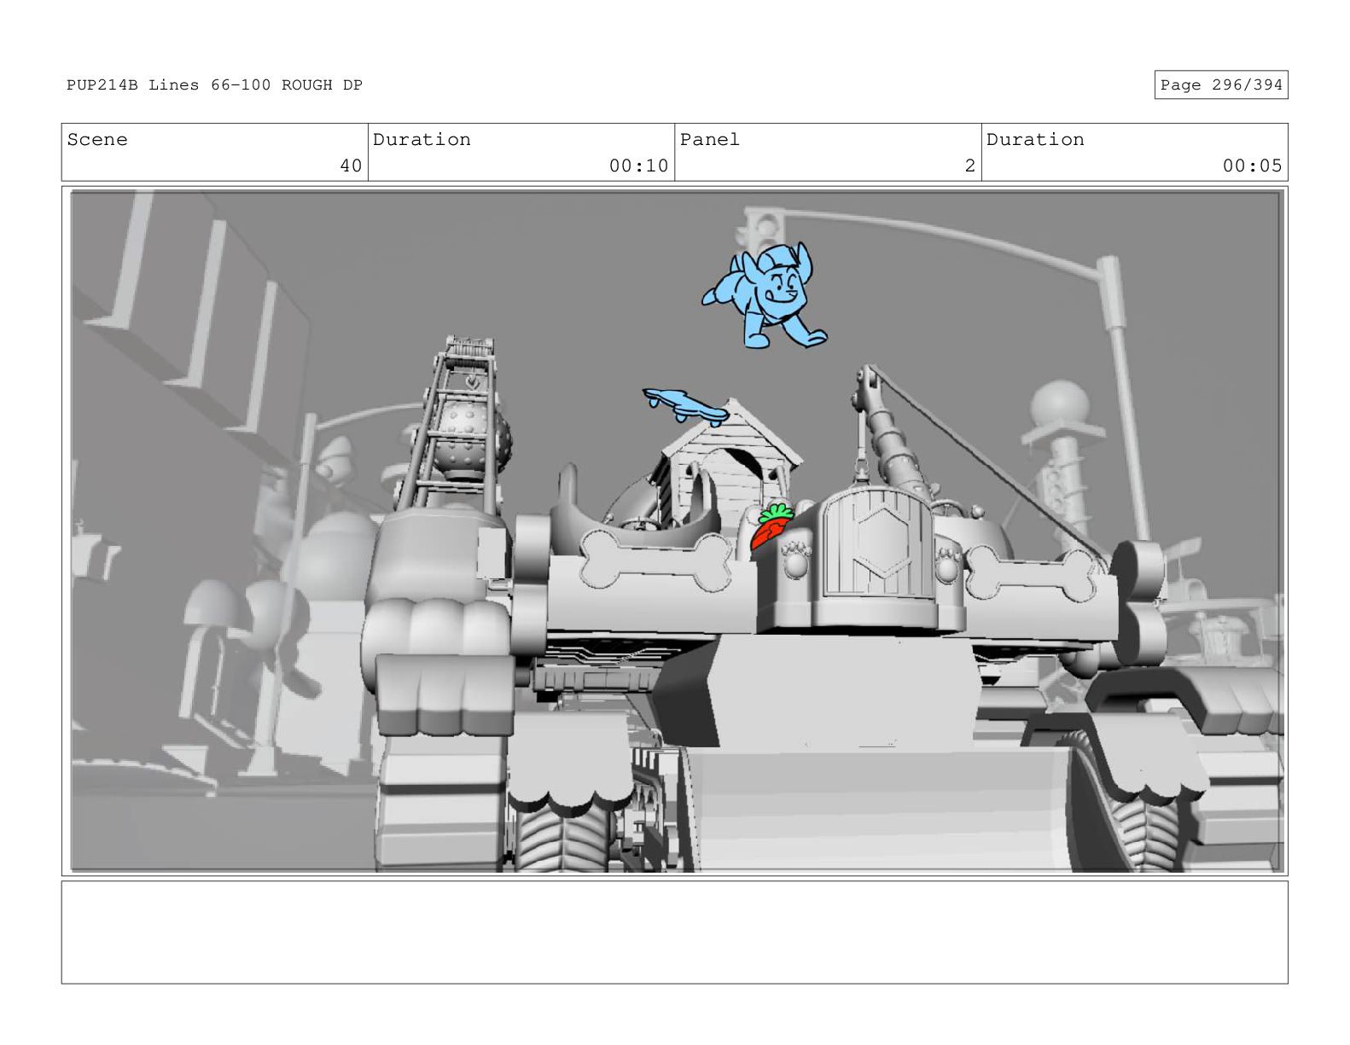Click the Duration label next to Scene
The image size is (1350, 1045).
422,140
